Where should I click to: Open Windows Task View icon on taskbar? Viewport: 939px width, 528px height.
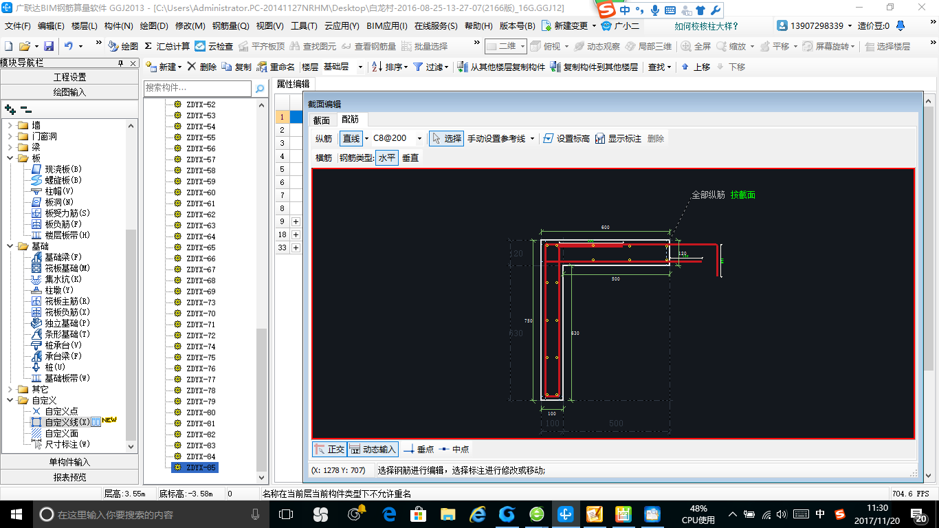tap(286, 514)
